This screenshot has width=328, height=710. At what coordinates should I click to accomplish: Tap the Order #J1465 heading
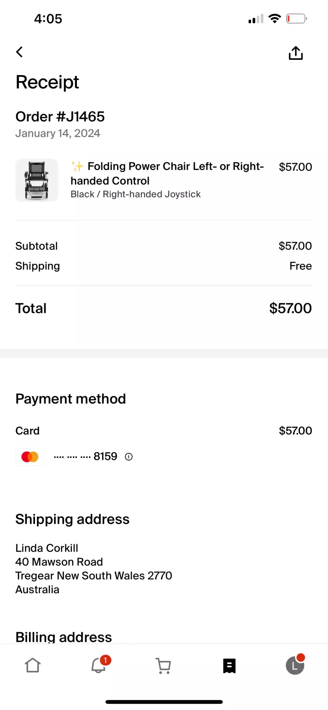tap(60, 117)
